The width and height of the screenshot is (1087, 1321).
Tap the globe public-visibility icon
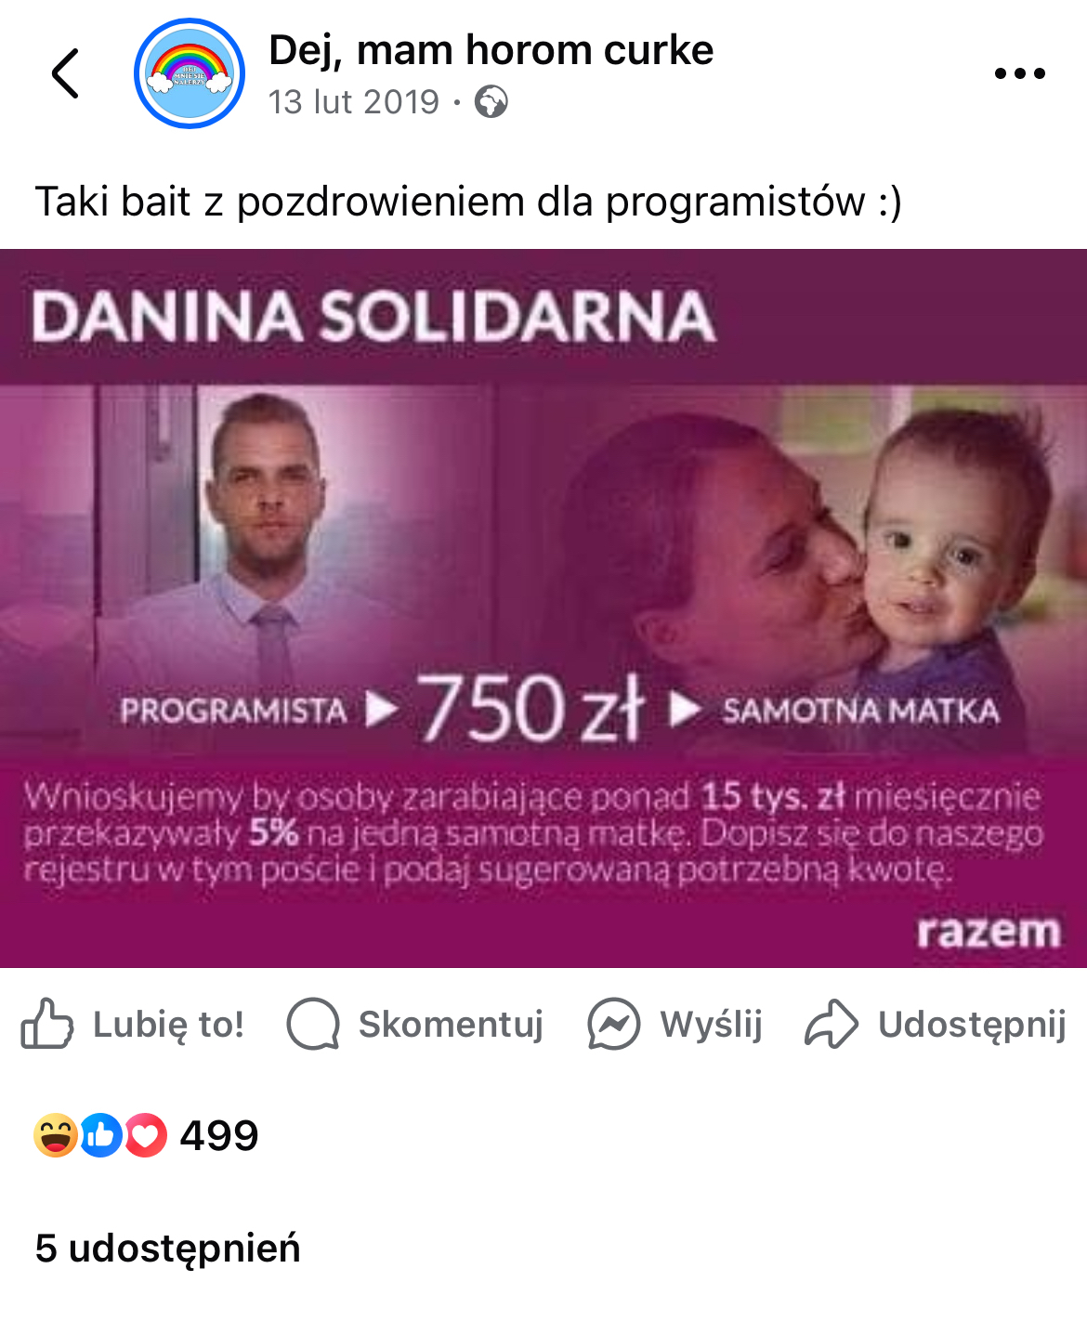coord(491,101)
